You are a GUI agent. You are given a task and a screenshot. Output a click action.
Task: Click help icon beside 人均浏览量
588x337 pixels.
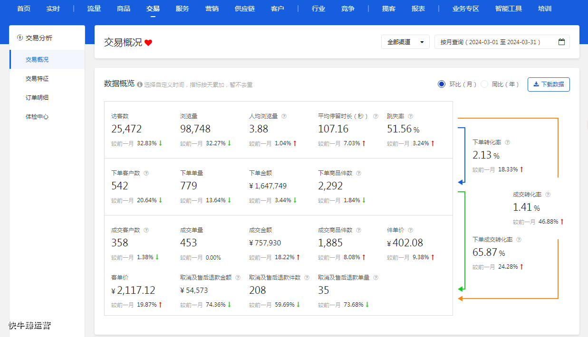pos(284,116)
